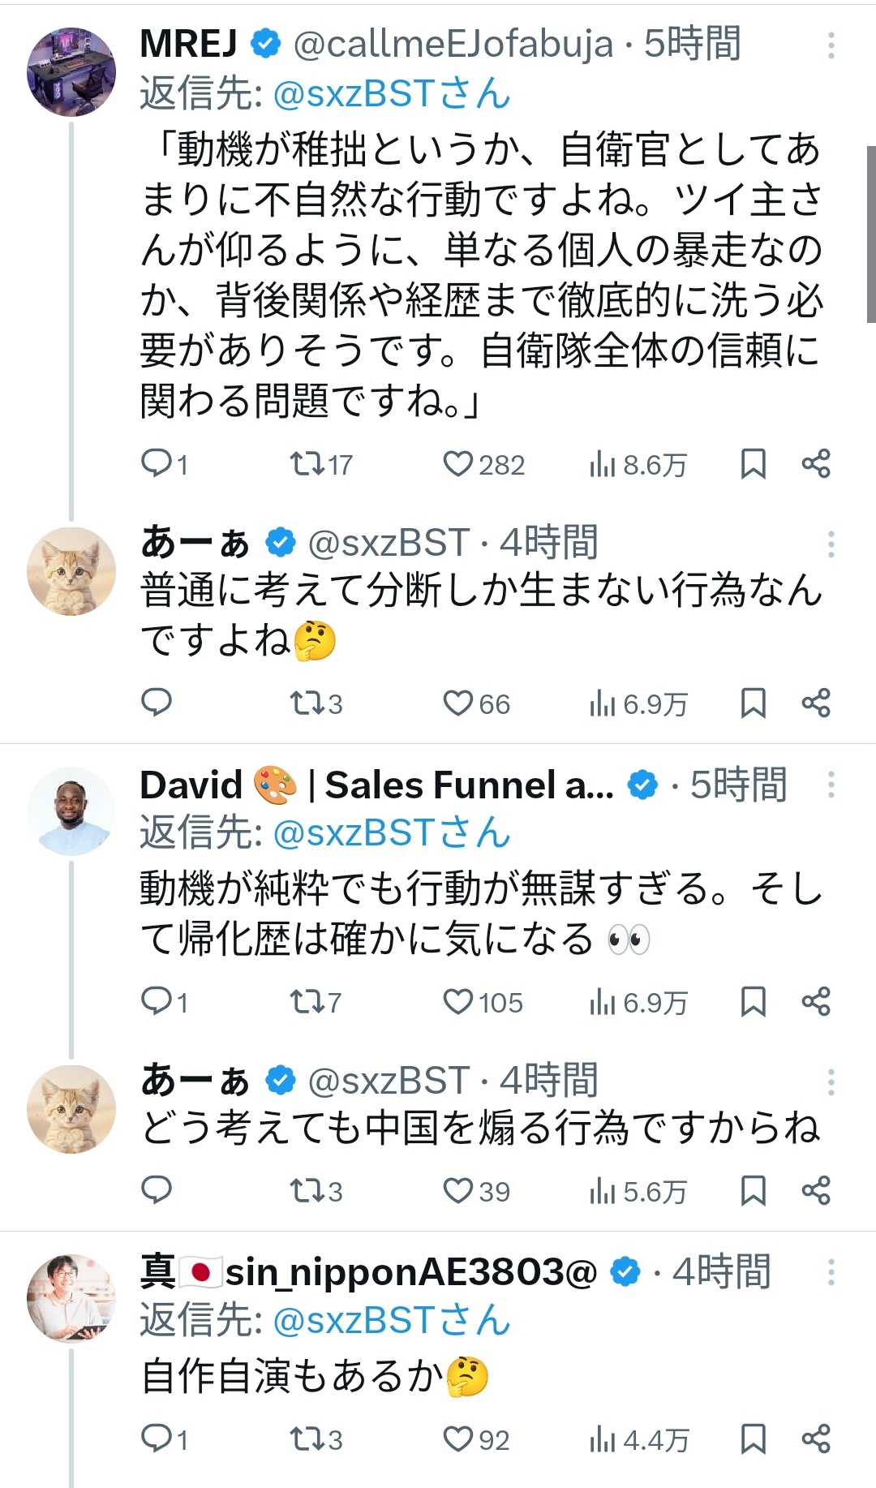
Task: Reply to MREJ's tweet
Action: (155, 463)
